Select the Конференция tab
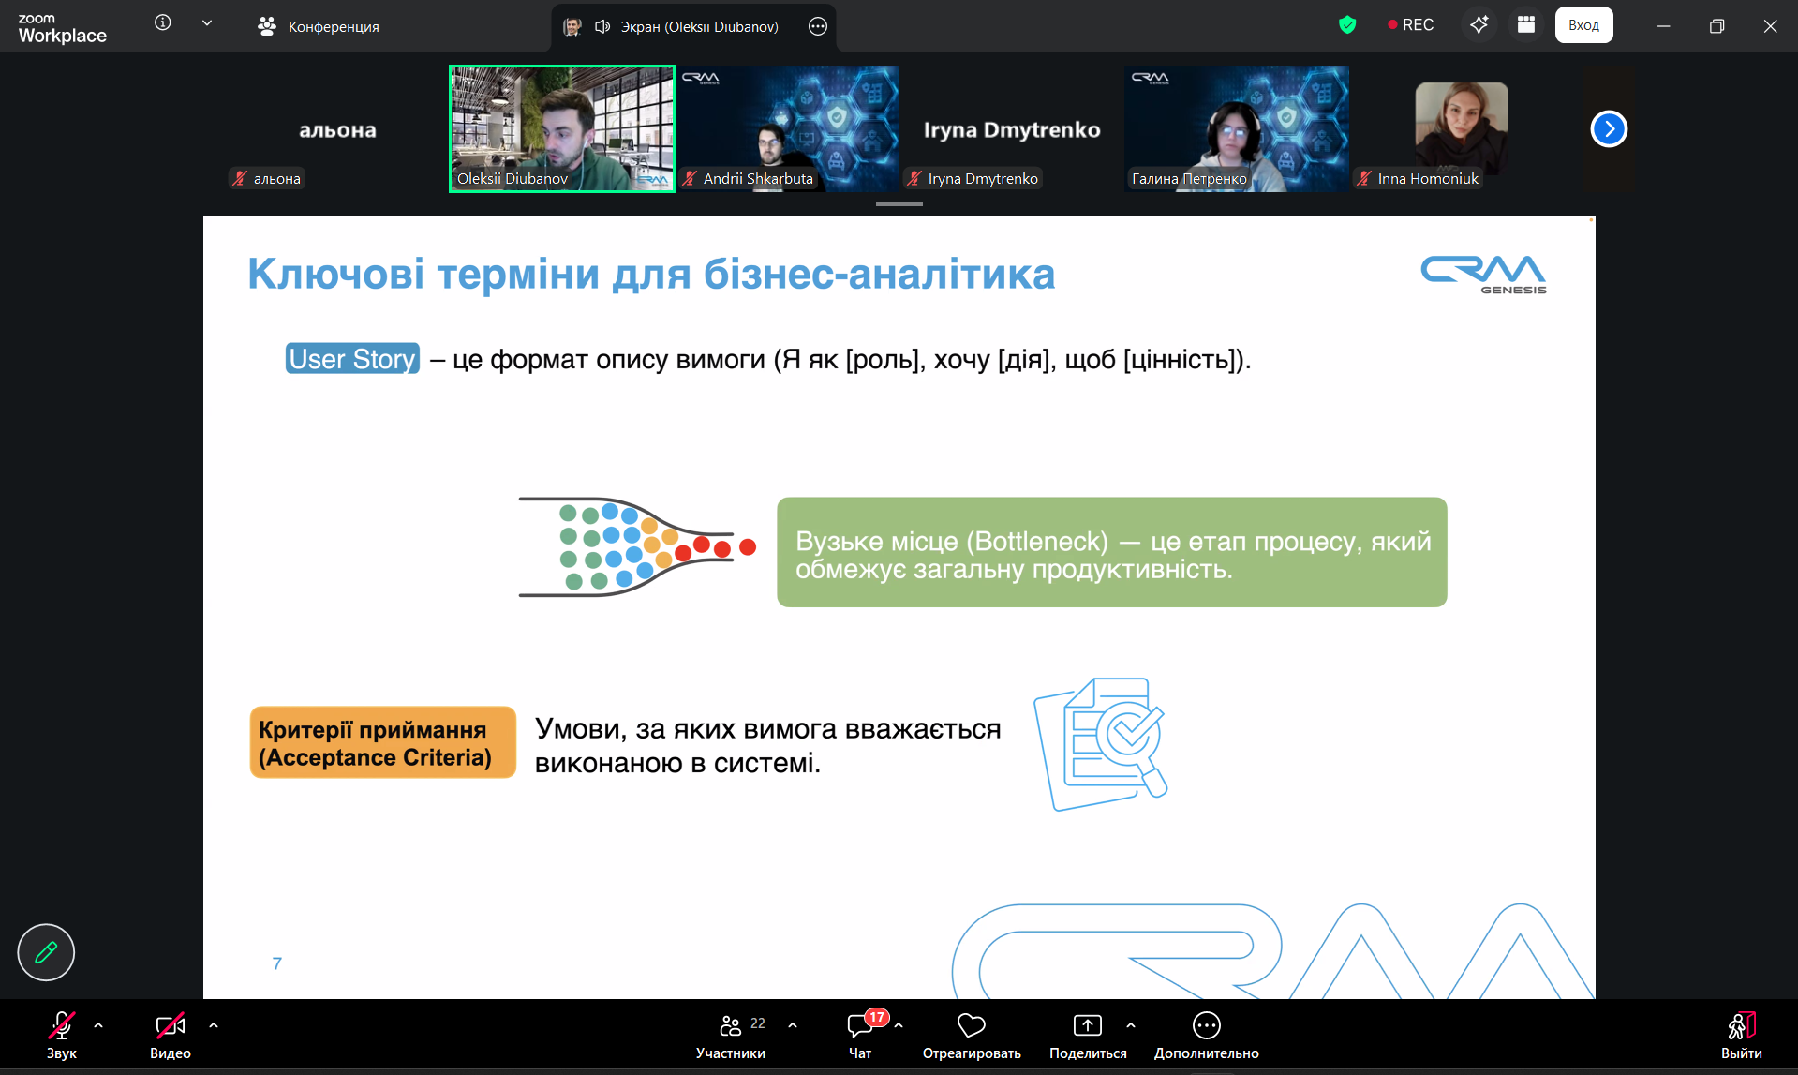This screenshot has height=1075, width=1798. point(319,26)
